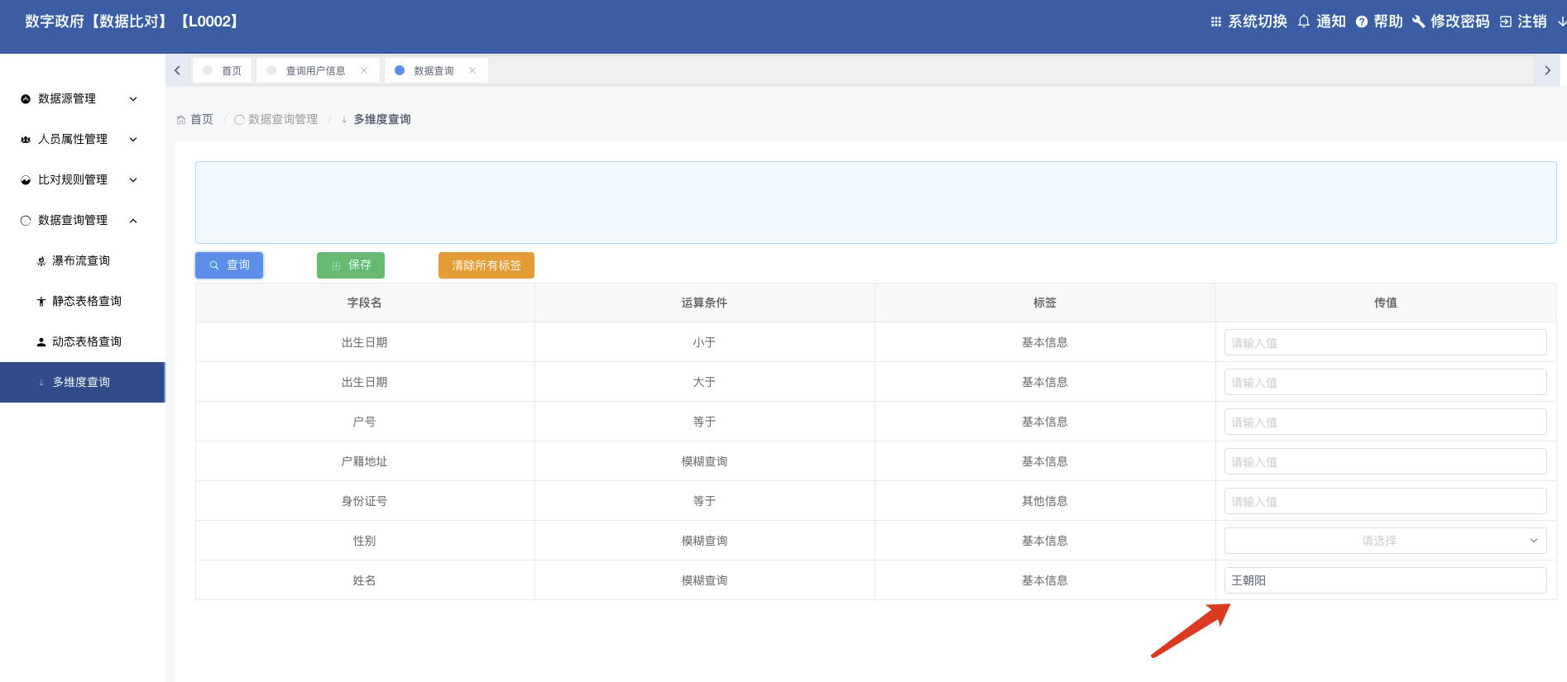The height and width of the screenshot is (682, 1567).
Task: Click the 比对规则管理 sidebar icon
Action: pyautogui.click(x=26, y=180)
